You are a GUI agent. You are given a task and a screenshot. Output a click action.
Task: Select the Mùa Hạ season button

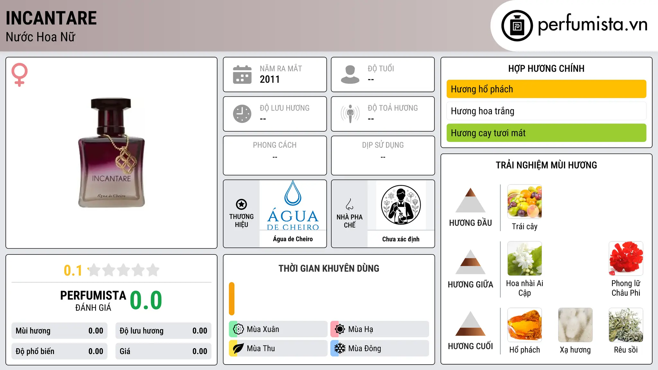pyautogui.click(x=380, y=329)
